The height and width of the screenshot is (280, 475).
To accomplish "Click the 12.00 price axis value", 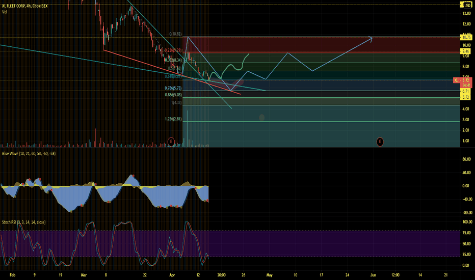I will point(466,24).
